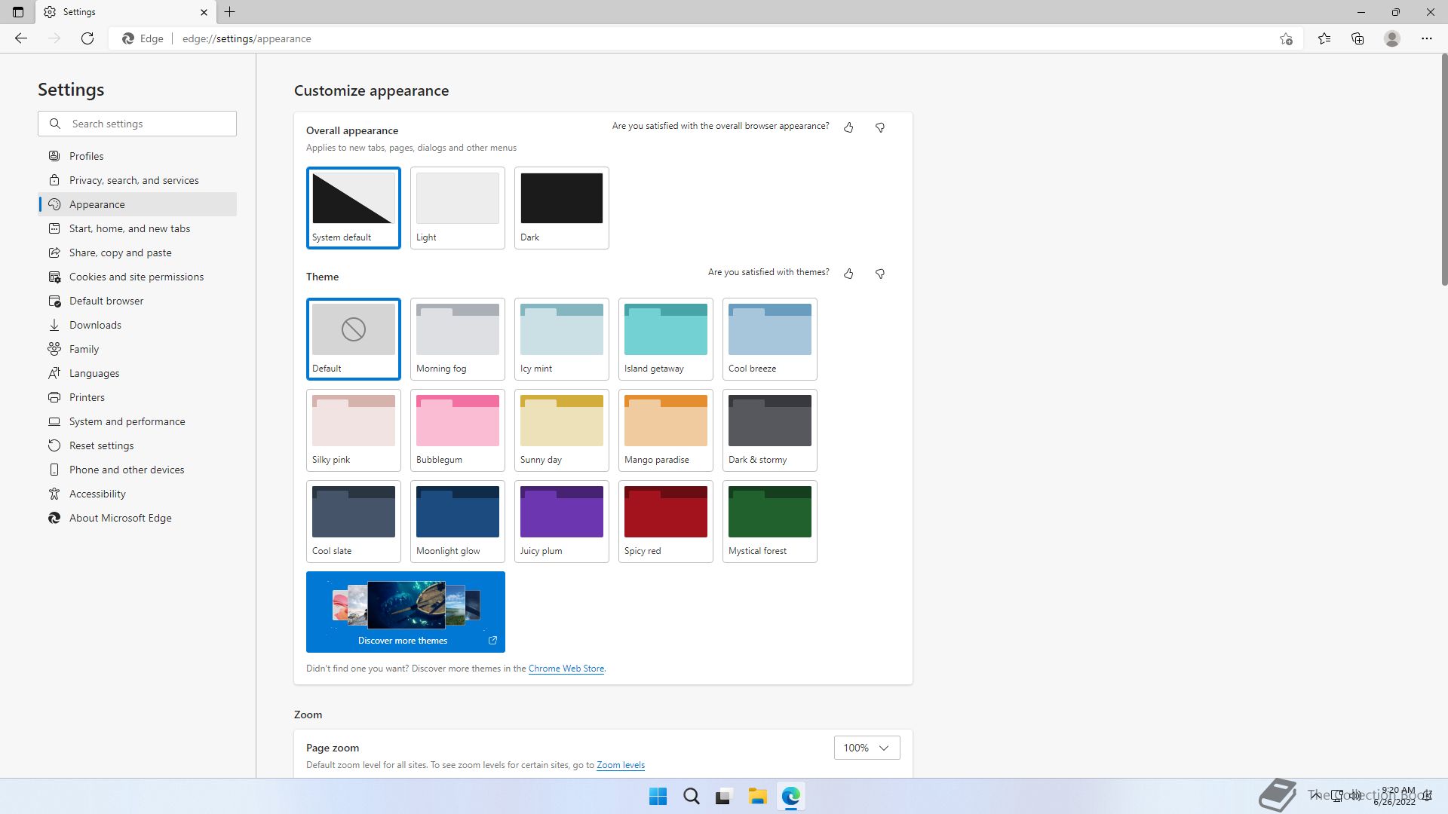
Task: Select System default appearance option
Action: [353, 207]
